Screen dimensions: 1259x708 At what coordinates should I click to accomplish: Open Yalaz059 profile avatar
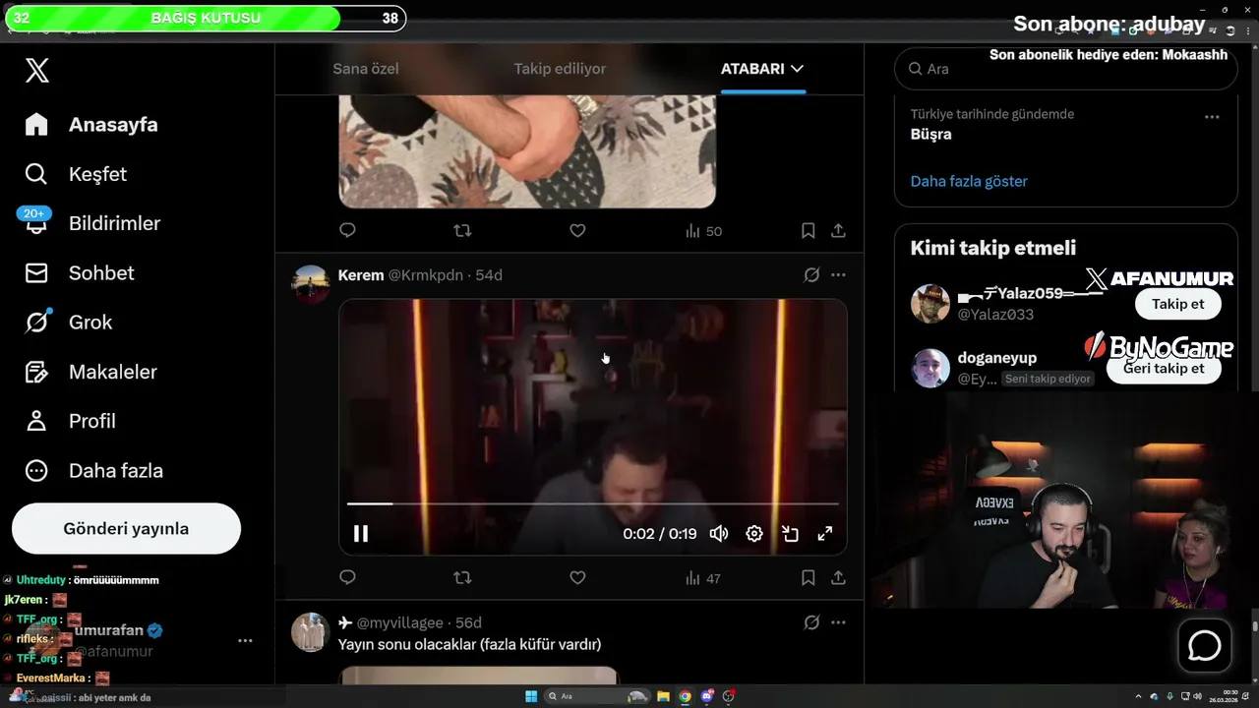point(930,304)
